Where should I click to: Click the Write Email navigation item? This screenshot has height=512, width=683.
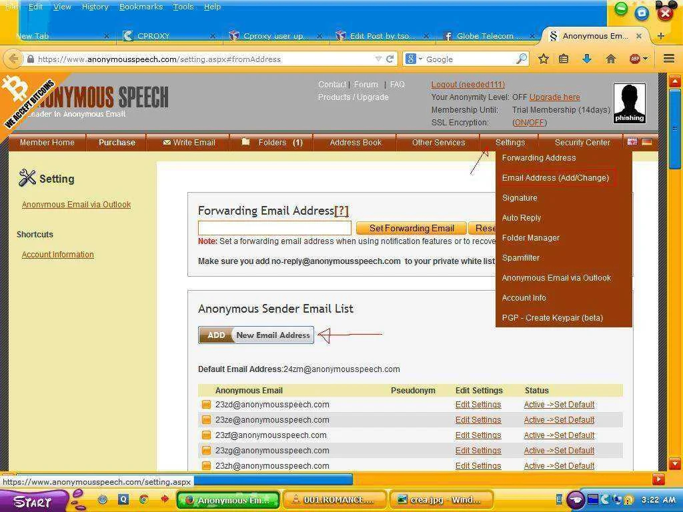189,143
